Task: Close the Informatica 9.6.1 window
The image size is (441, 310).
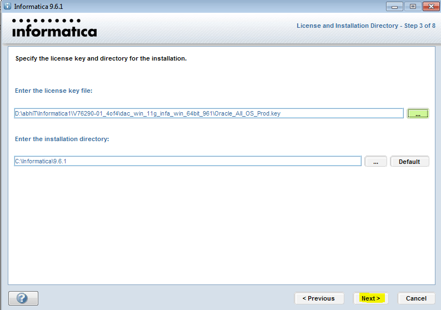Action: click(431, 7)
